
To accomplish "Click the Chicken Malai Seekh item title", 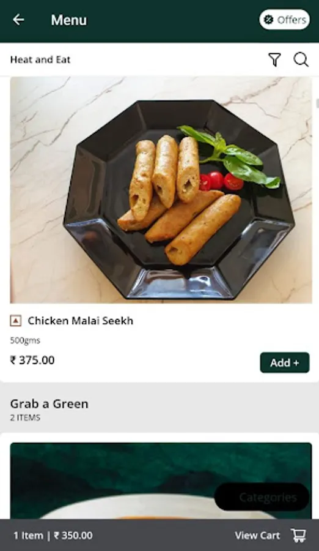I will pos(81,321).
